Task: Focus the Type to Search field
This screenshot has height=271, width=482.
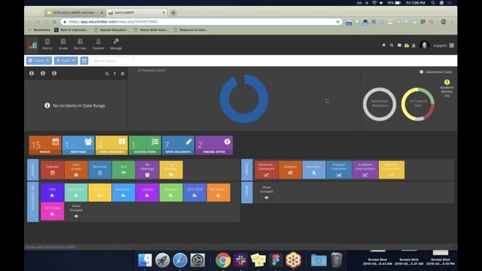Action: (112, 61)
